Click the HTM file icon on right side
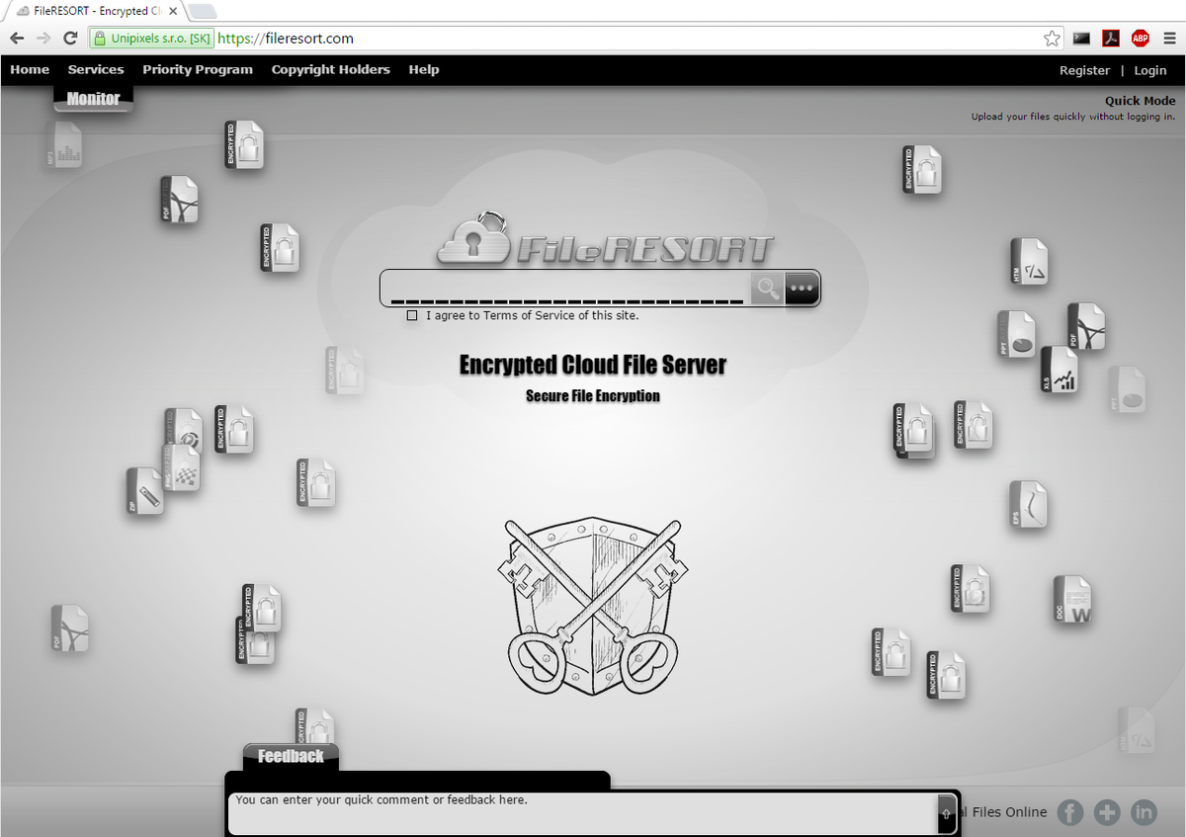 tap(1029, 262)
